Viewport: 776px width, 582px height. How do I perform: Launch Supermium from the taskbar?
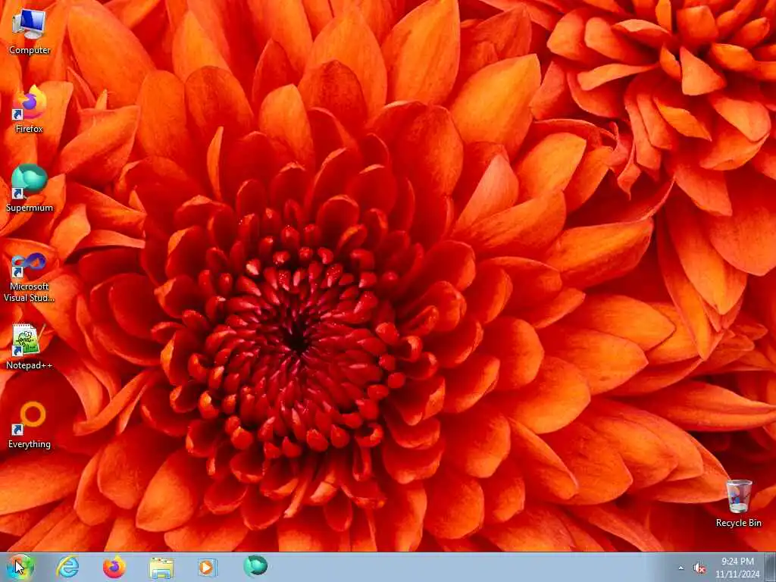255,567
